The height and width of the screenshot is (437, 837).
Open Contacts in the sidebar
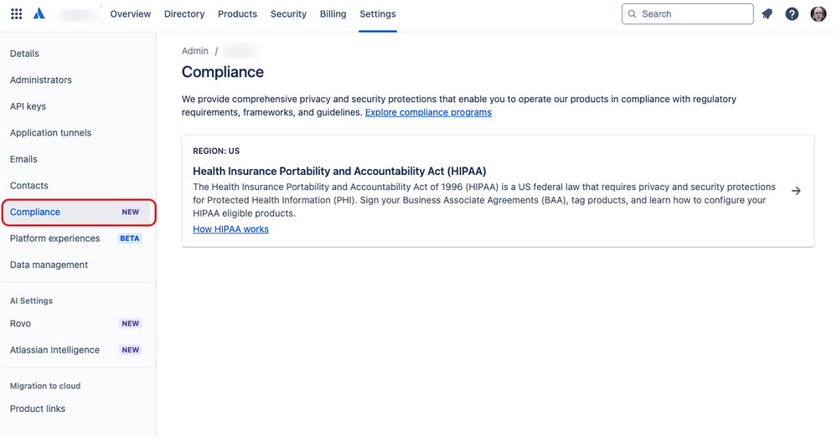click(x=28, y=186)
